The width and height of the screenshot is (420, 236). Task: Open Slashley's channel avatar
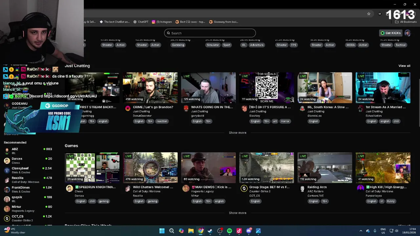pyautogui.click(x=244, y=108)
